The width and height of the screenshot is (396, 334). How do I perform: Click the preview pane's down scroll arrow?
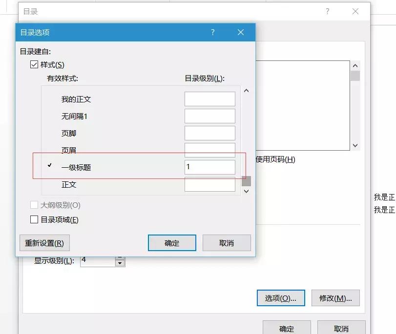pyautogui.click(x=355, y=146)
